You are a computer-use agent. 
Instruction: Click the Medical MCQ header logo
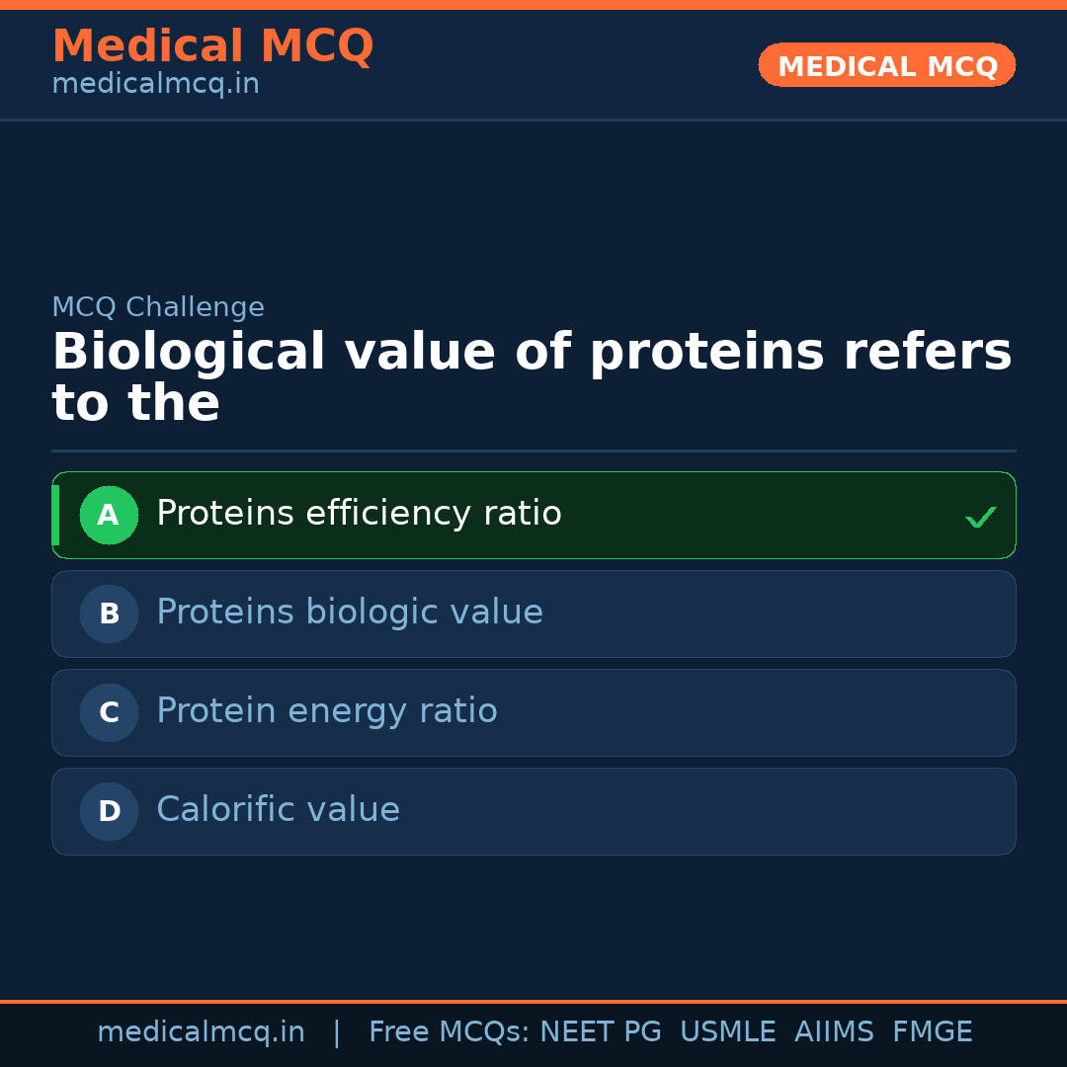coord(212,46)
